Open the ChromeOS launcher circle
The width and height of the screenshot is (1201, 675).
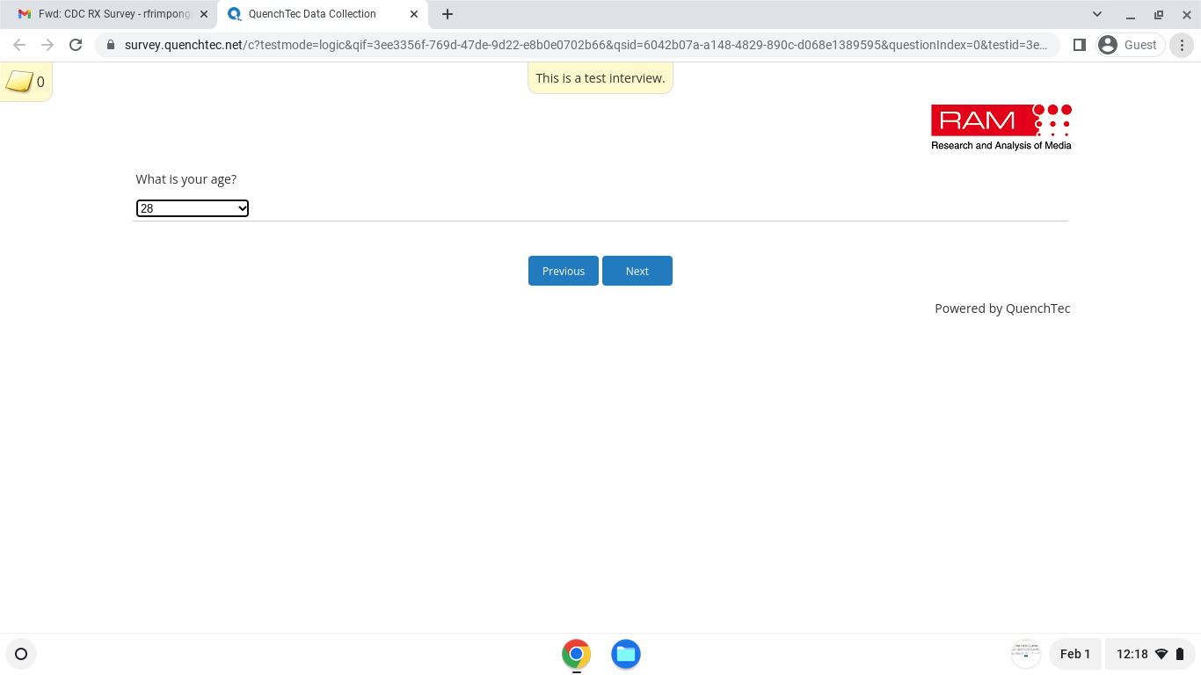coord(21,654)
